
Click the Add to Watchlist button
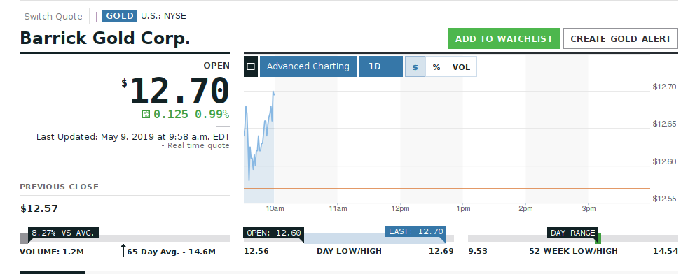[x=504, y=38]
